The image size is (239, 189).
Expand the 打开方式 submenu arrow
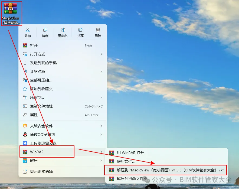click(101, 54)
